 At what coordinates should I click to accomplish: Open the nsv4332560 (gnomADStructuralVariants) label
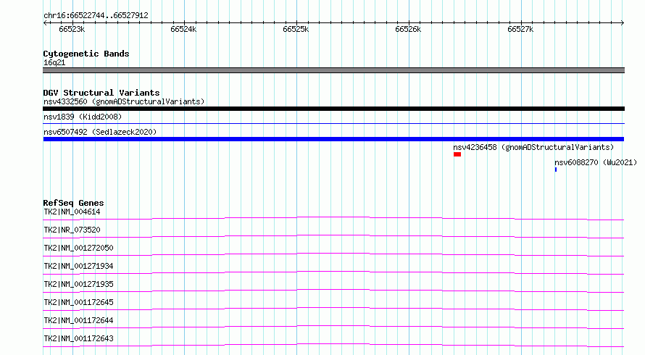click(x=124, y=101)
